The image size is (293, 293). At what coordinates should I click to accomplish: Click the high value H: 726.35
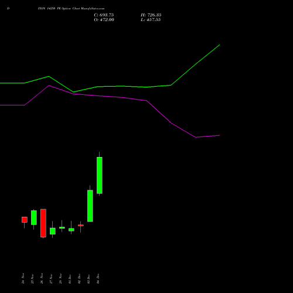[151, 15]
